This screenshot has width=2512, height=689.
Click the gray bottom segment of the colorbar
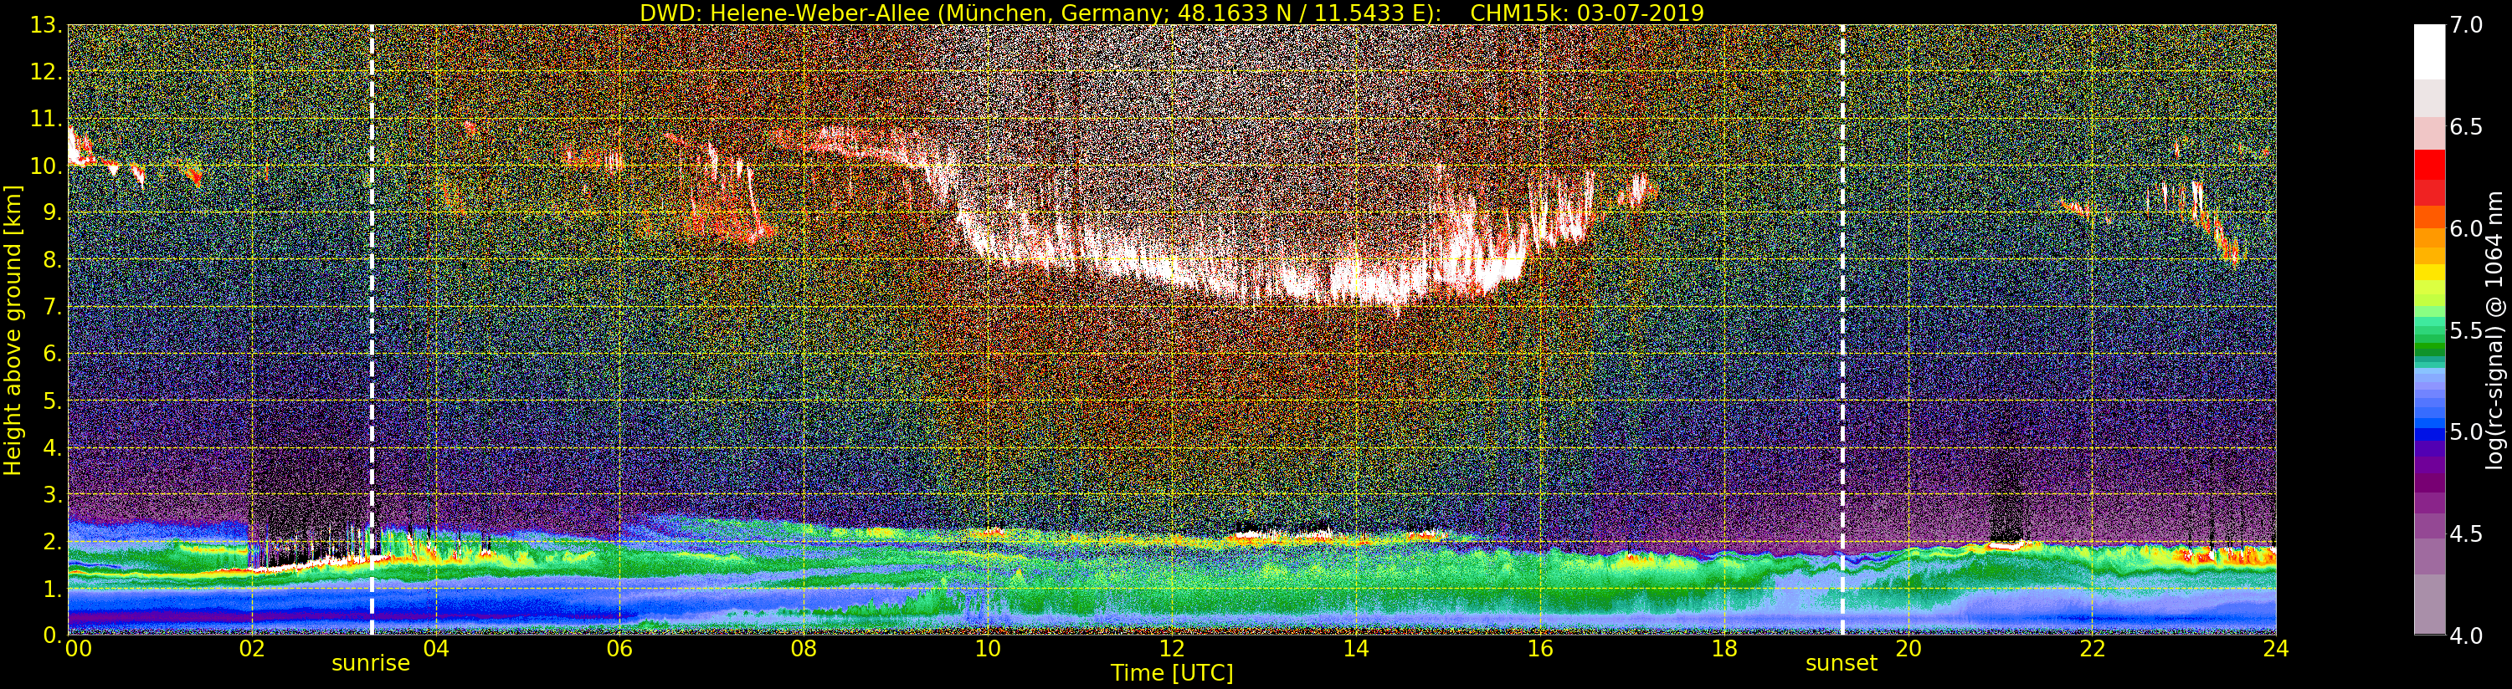pos(2429,605)
